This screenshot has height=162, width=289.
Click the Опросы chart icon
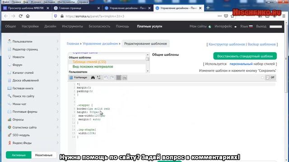(9, 119)
